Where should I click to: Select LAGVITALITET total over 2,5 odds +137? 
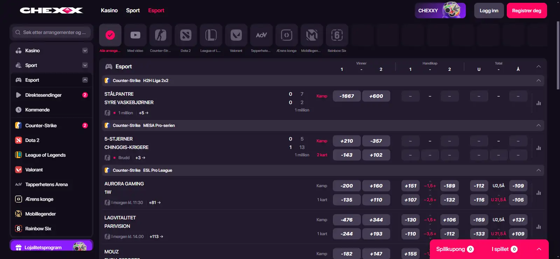[518, 220]
